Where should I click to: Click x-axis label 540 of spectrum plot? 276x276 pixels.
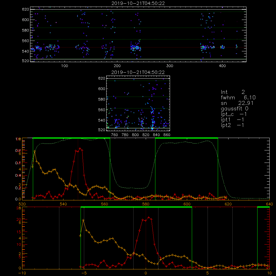(x=63, y=204)
